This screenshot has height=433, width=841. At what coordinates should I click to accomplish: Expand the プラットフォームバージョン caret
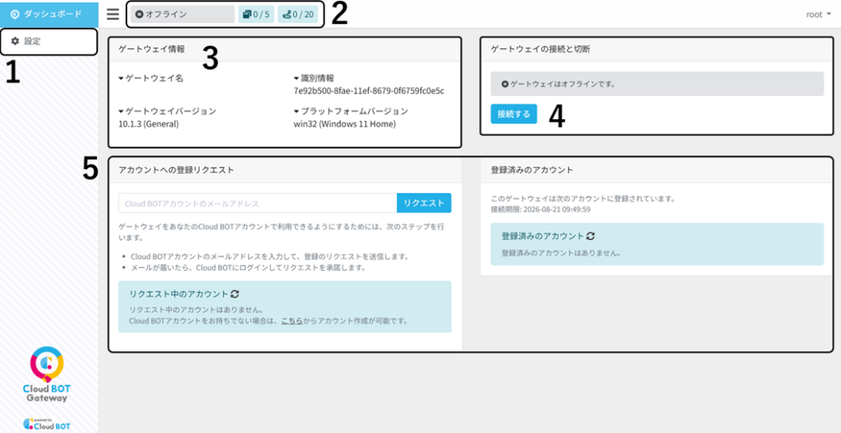(296, 112)
